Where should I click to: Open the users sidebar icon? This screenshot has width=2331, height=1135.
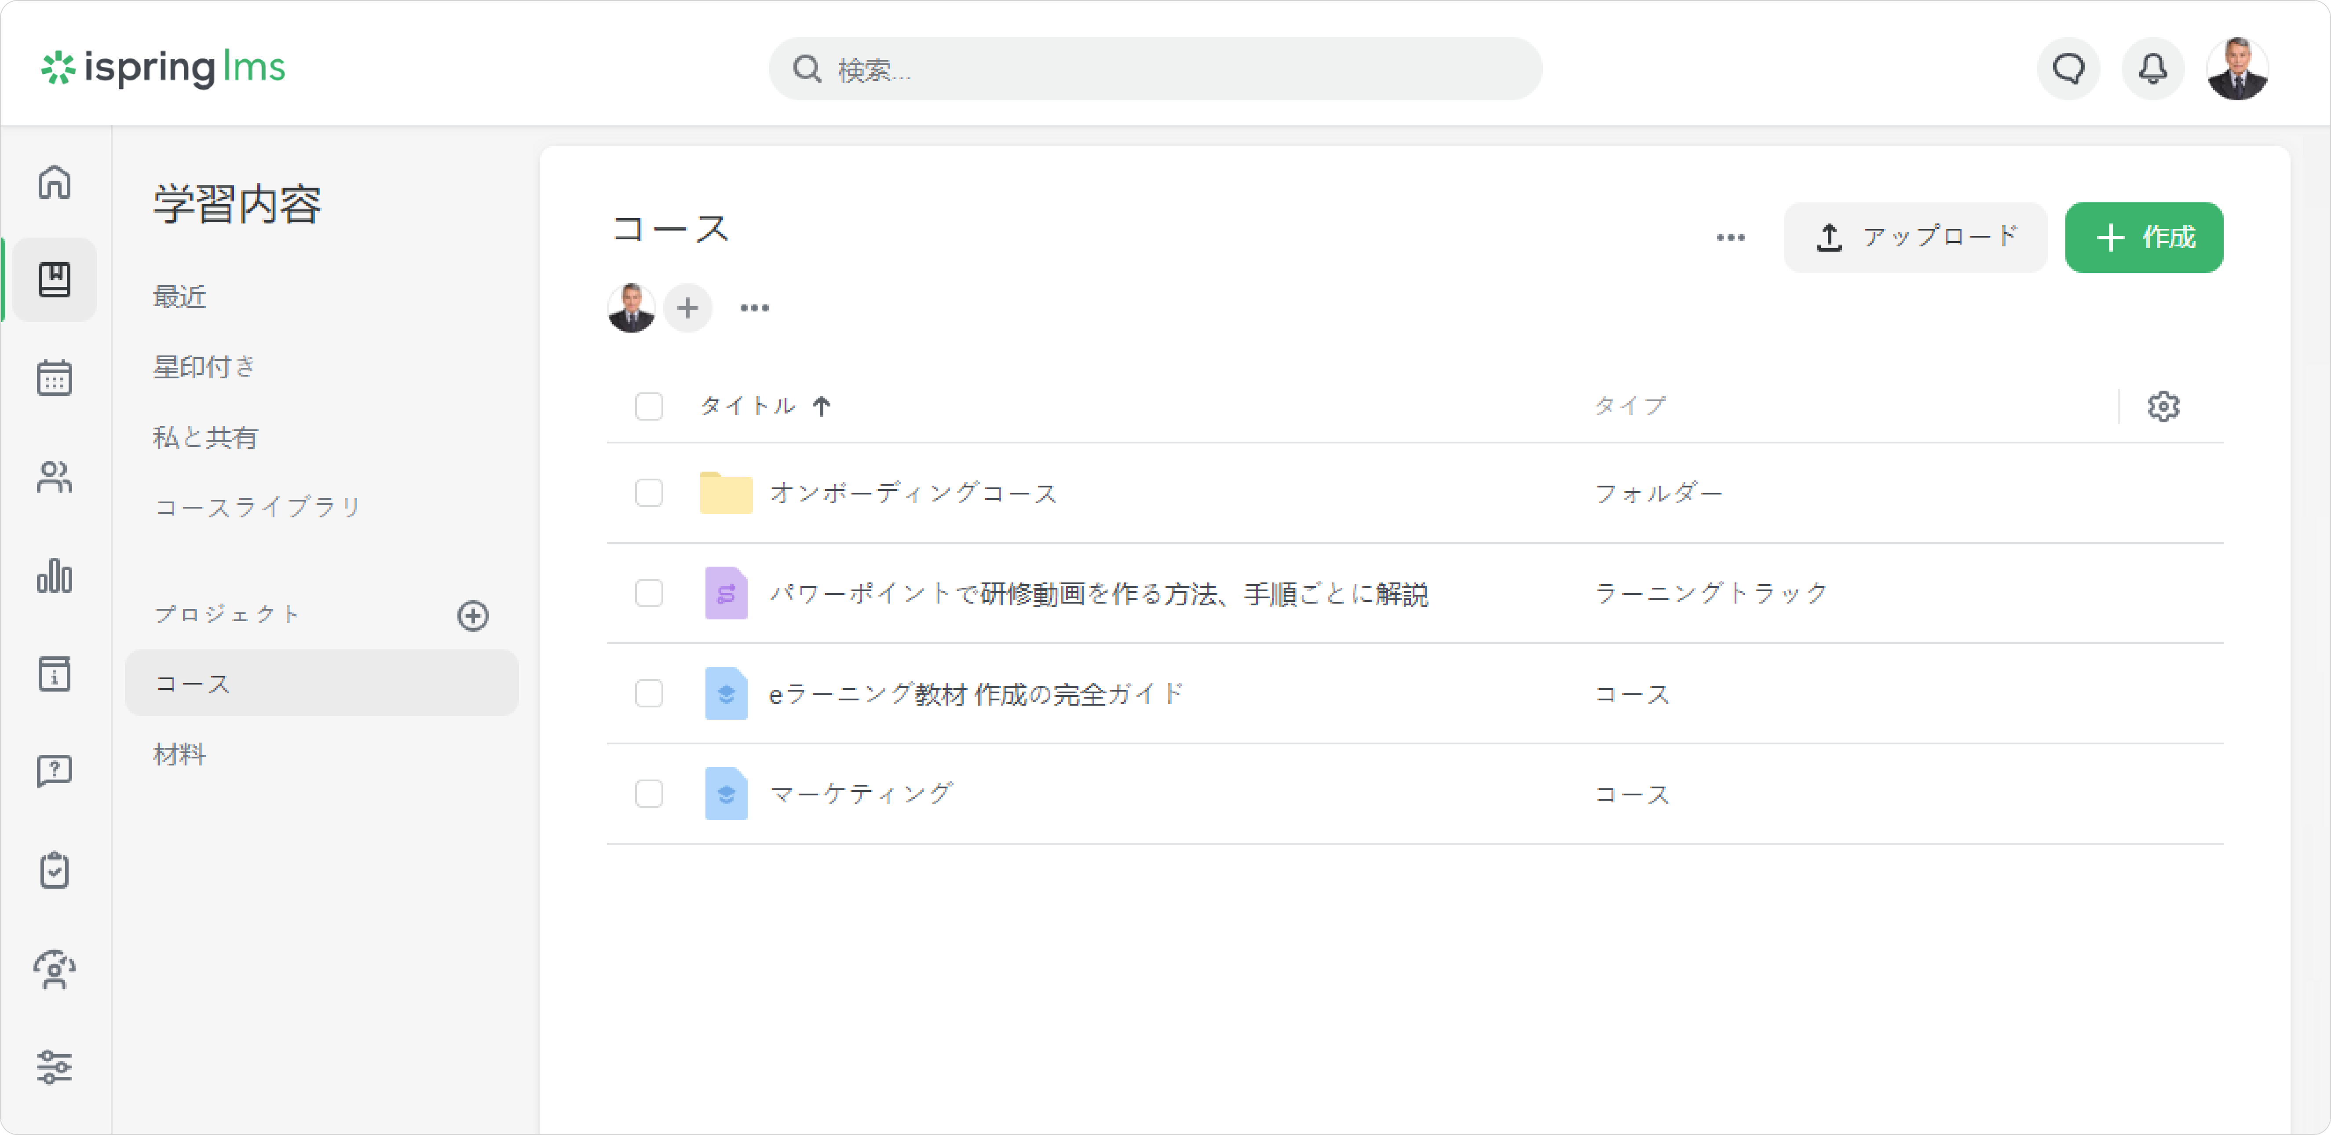pos(54,477)
